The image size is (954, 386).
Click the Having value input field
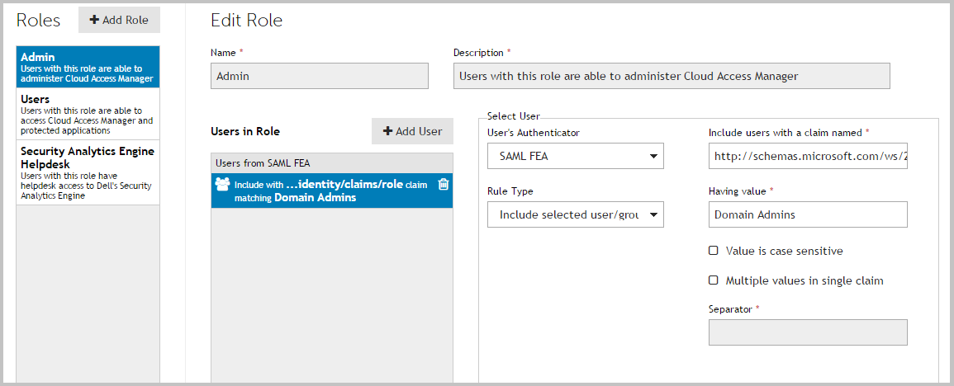tap(808, 214)
